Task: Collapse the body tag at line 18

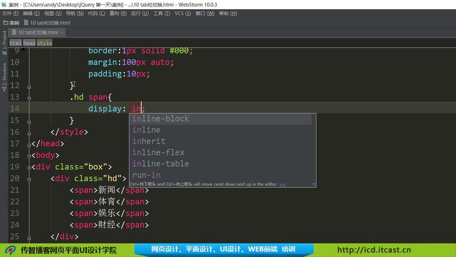Action: point(29,156)
